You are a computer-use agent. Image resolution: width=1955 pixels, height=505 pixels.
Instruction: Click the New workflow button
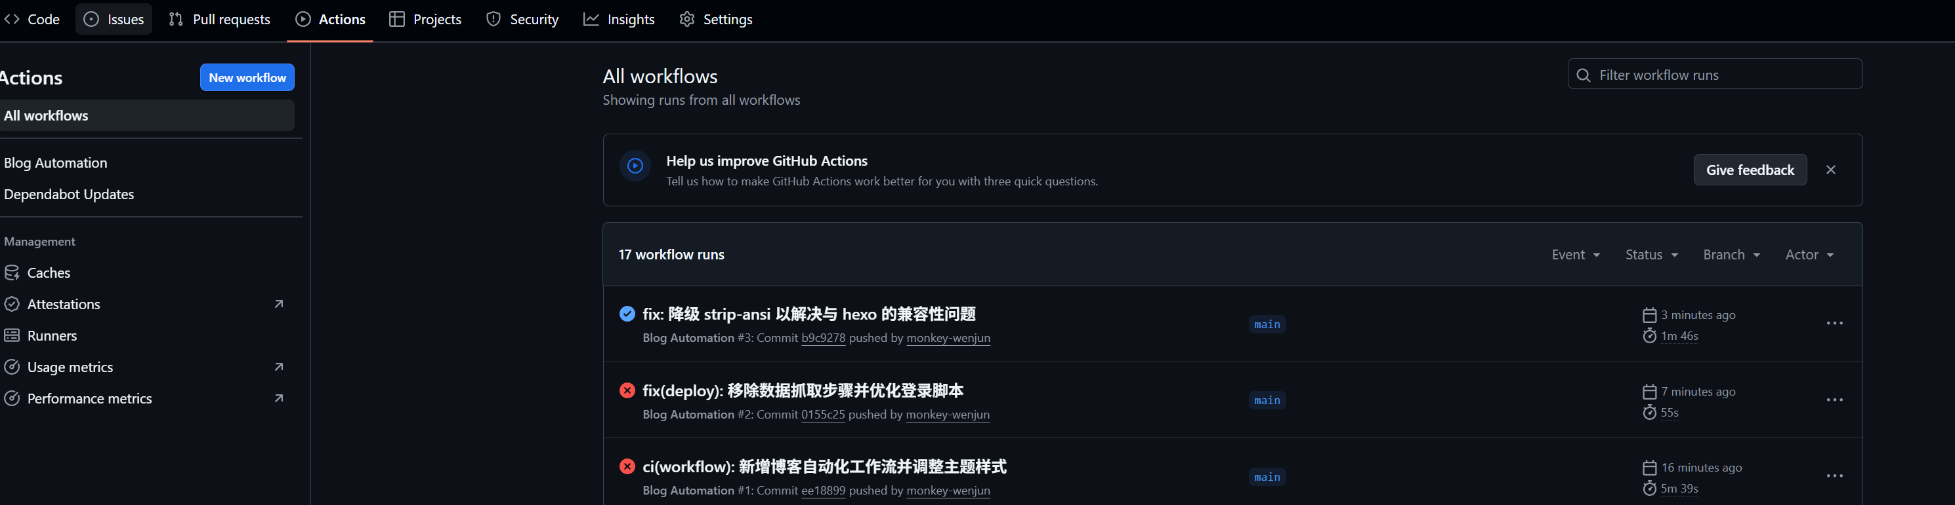247,77
